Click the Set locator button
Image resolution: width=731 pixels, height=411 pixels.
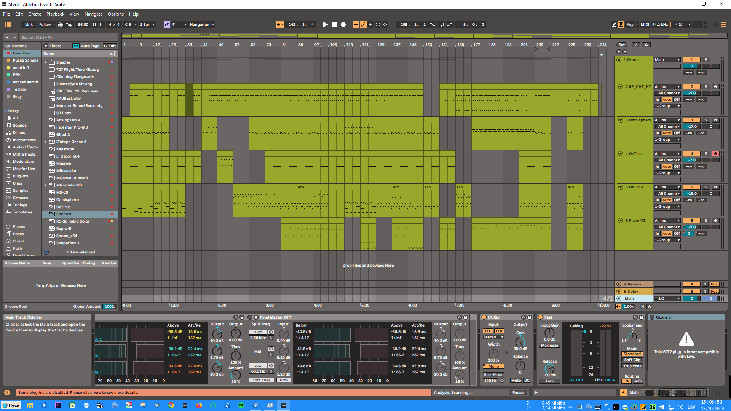pyautogui.click(x=621, y=45)
